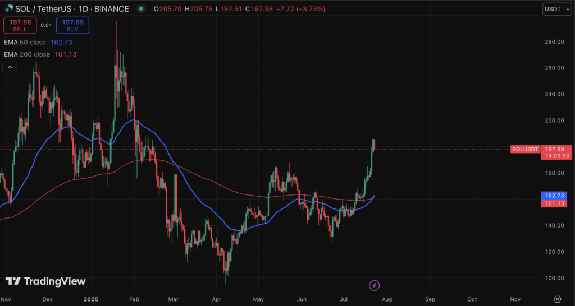Image resolution: width=575 pixels, height=306 pixels.
Task: Click the high price H205.75 readout
Action: (x=198, y=9)
